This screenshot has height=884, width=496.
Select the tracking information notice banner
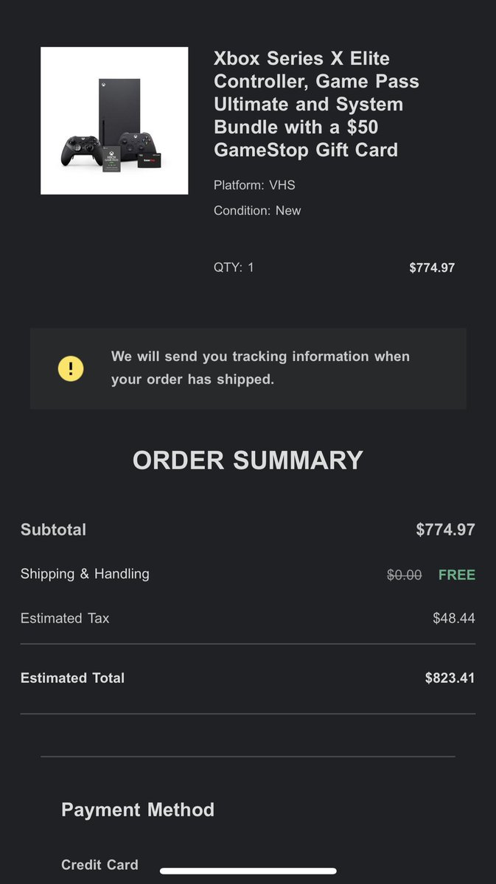[248, 368]
